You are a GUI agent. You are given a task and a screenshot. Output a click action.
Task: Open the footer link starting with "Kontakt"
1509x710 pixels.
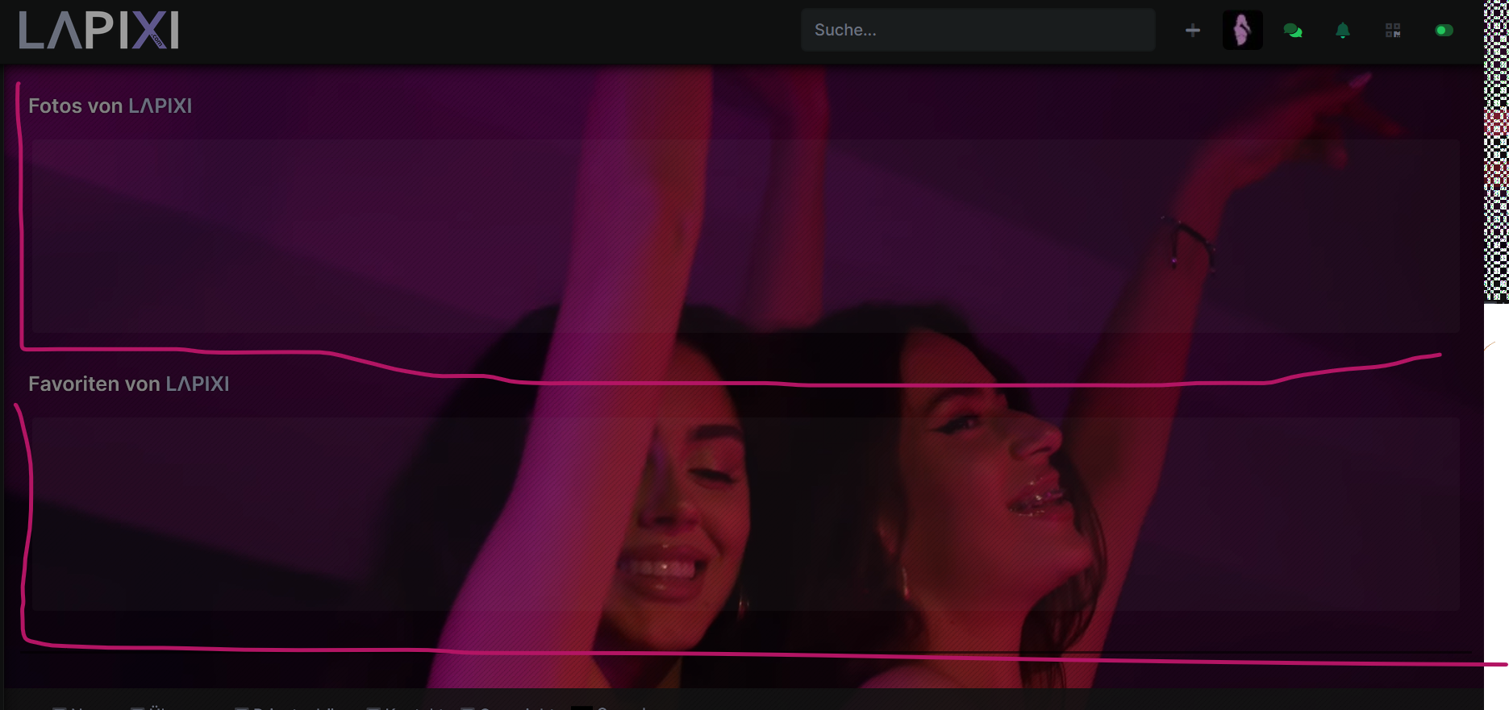[x=415, y=708]
